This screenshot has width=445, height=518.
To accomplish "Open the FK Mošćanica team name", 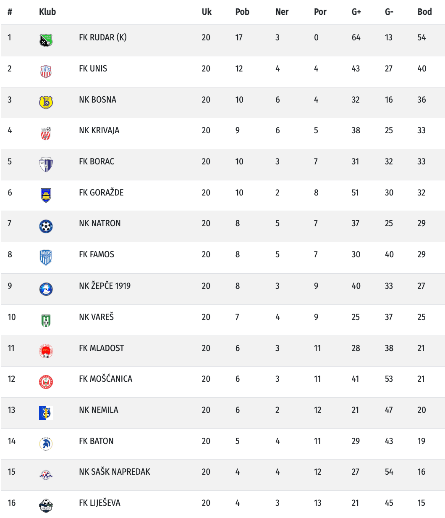I will 105,379.
